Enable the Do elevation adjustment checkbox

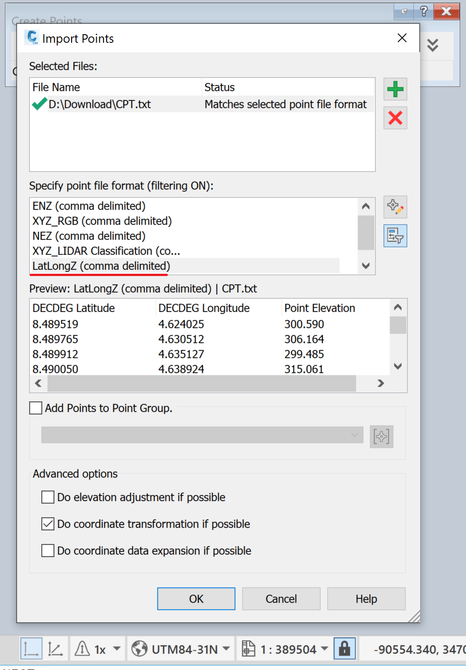[x=48, y=497]
